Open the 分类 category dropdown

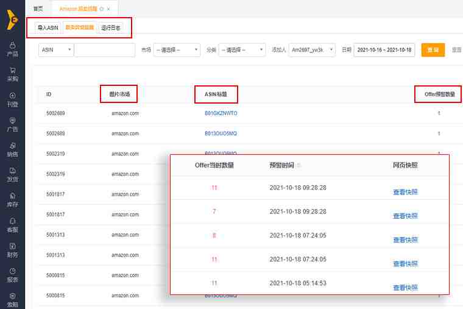[242, 50]
